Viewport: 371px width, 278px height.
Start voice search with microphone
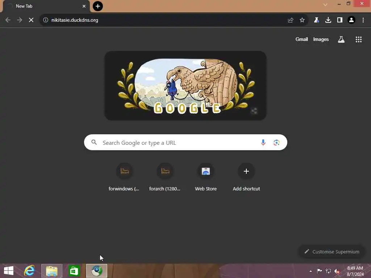(263, 143)
